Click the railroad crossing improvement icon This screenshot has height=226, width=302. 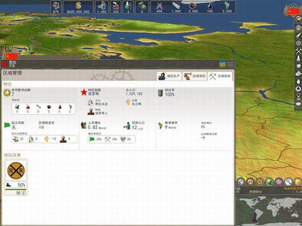16,171
